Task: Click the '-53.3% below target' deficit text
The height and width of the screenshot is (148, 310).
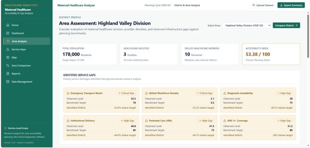Action: [203, 108]
